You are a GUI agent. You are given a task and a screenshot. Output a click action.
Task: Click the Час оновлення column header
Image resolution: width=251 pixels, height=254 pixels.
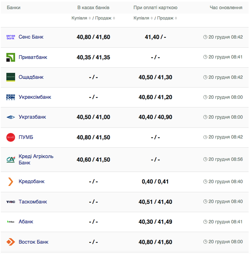(x=226, y=8)
